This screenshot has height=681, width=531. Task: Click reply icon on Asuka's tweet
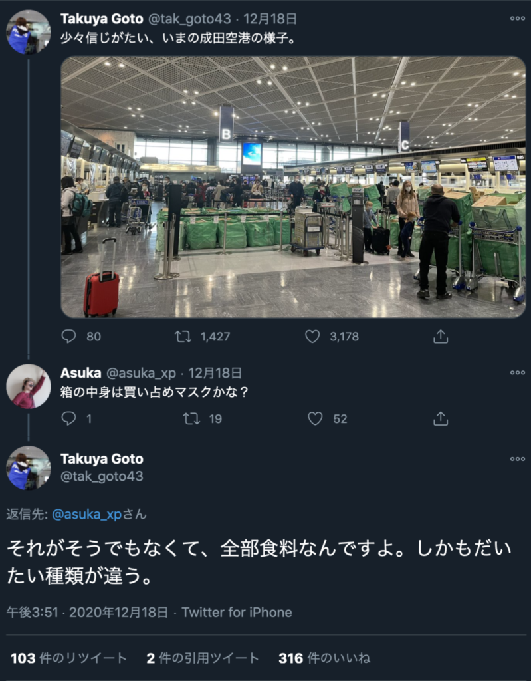68,418
